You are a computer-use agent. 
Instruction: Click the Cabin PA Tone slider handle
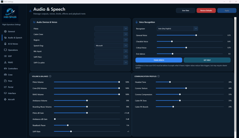[180, 100]
